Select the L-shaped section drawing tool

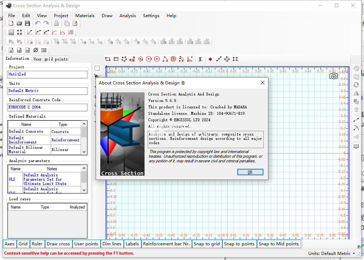pos(132,59)
